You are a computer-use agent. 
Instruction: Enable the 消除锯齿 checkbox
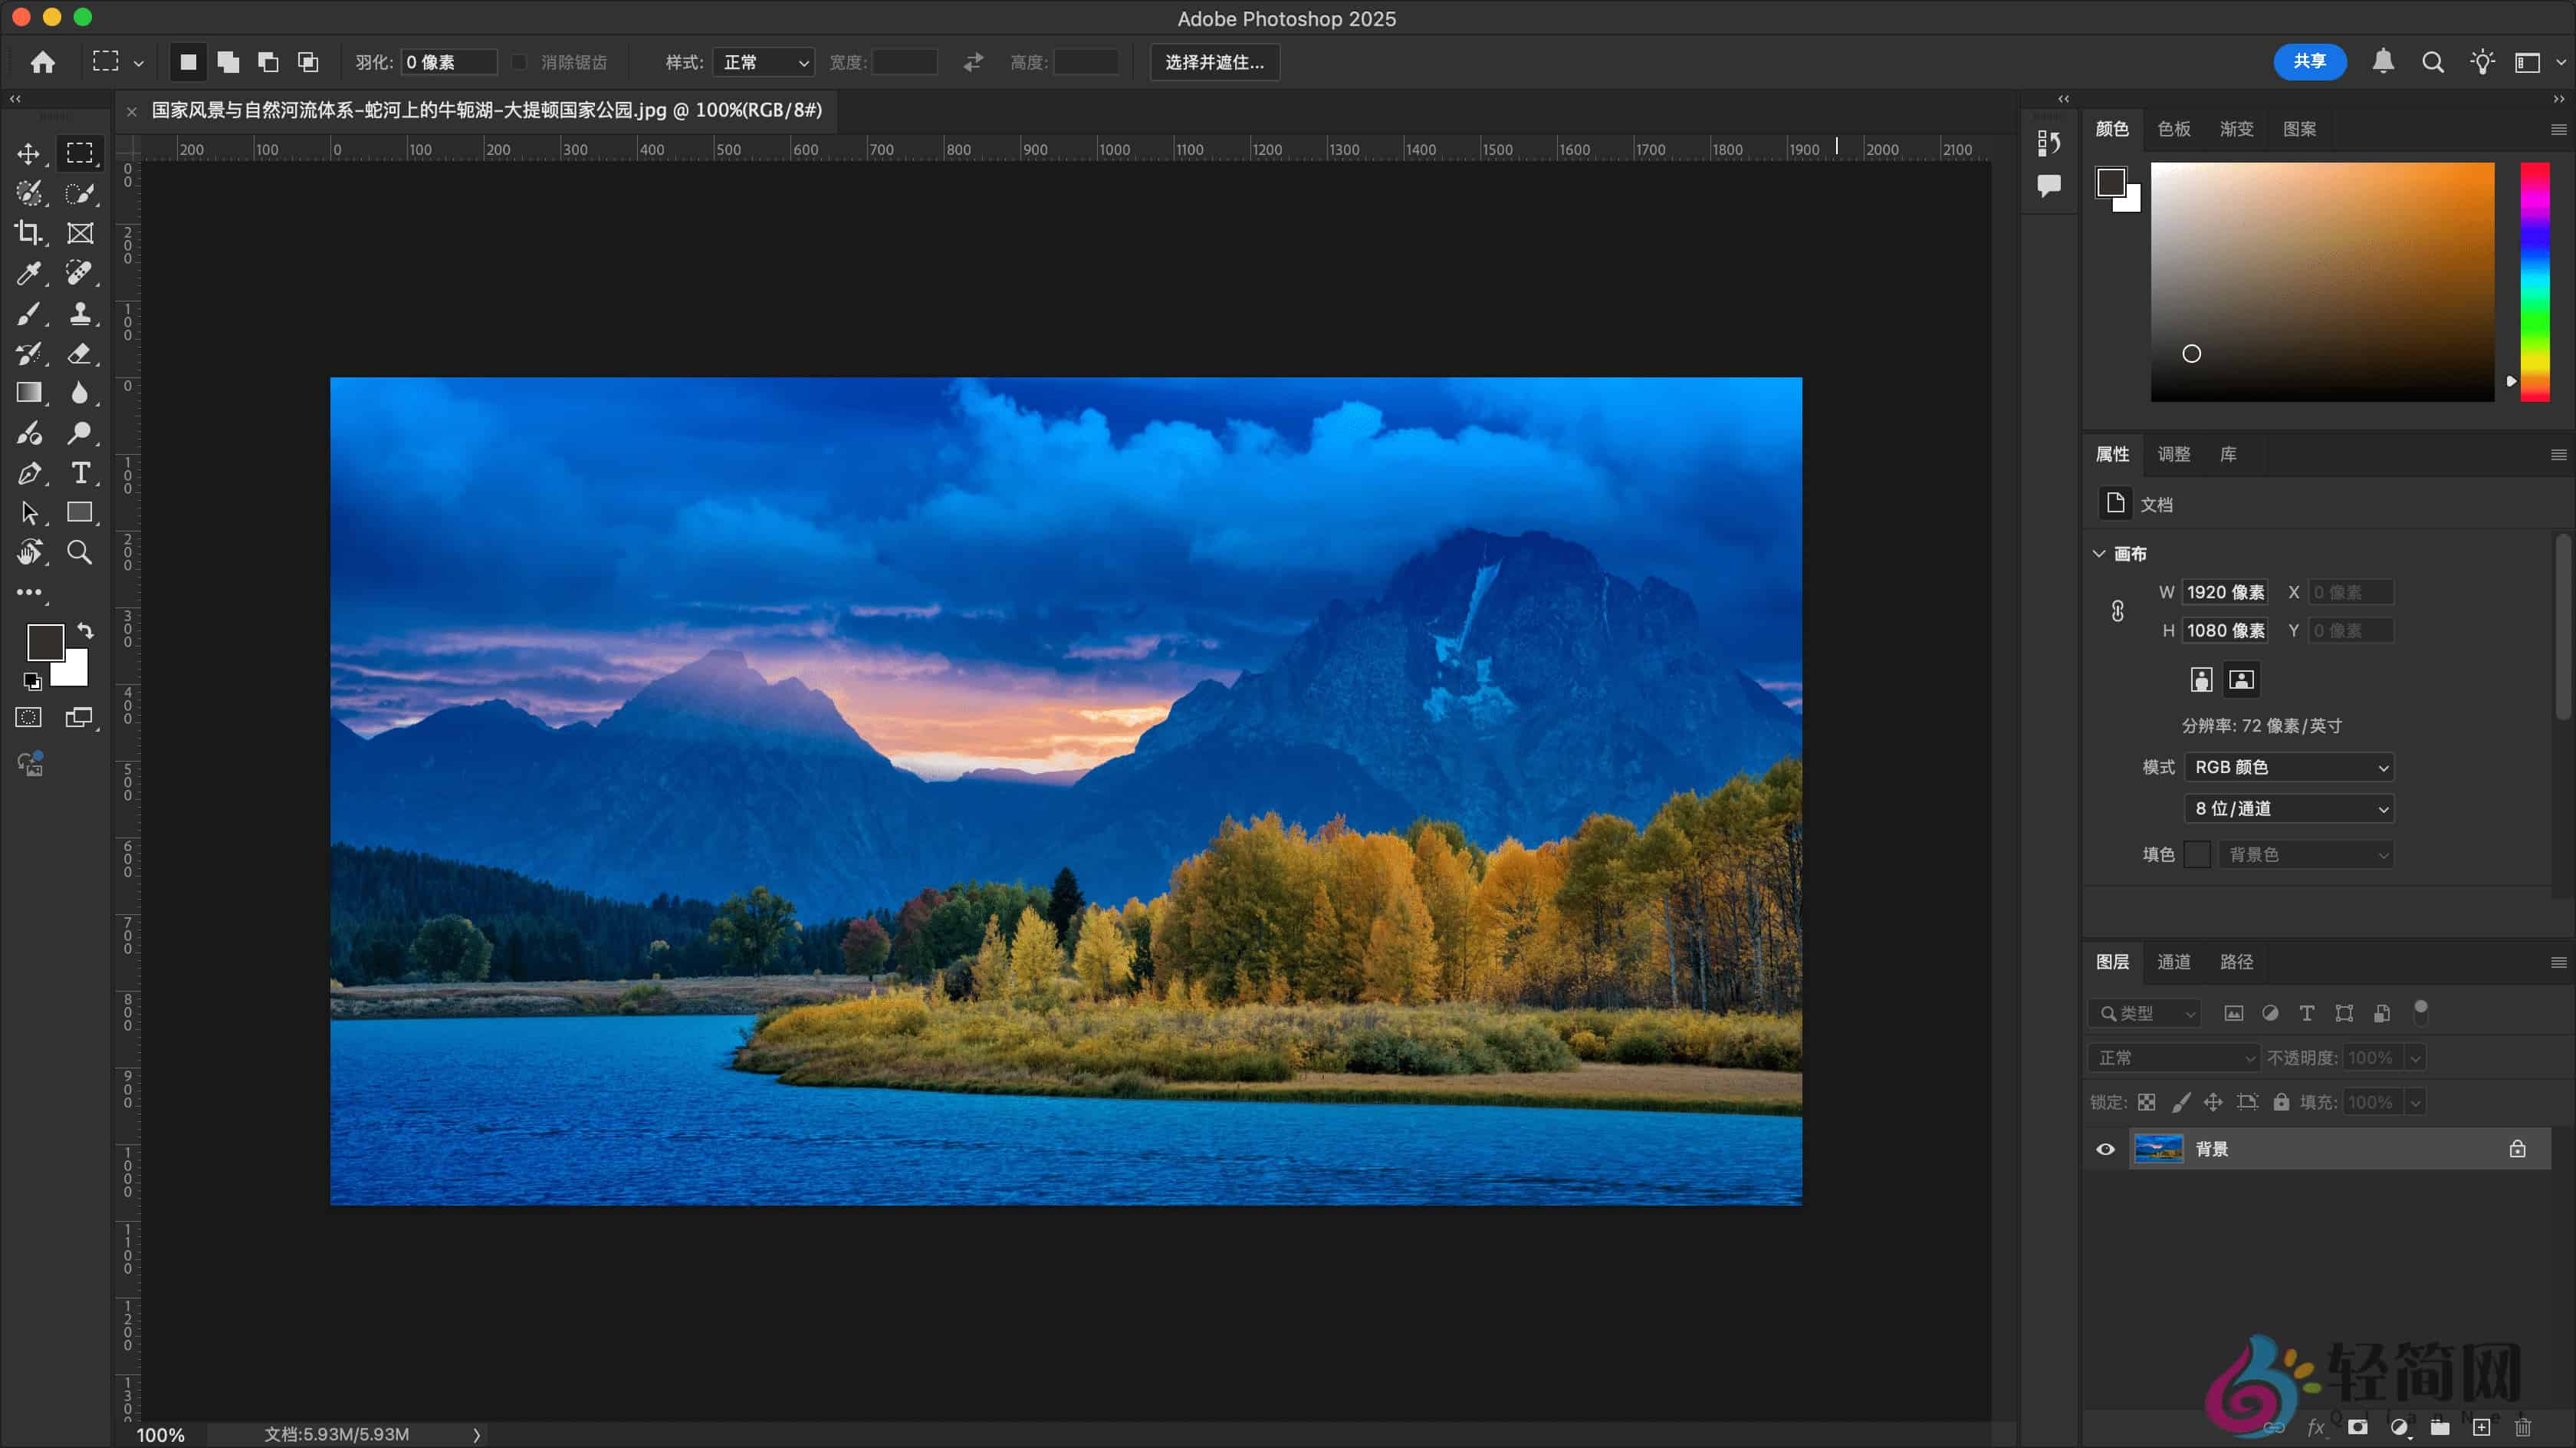coord(519,61)
